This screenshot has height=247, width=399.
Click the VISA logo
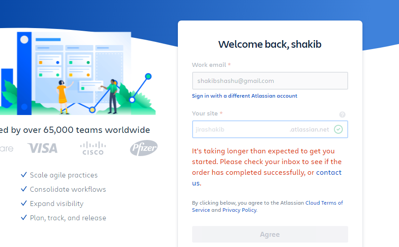pyautogui.click(x=42, y=148)
